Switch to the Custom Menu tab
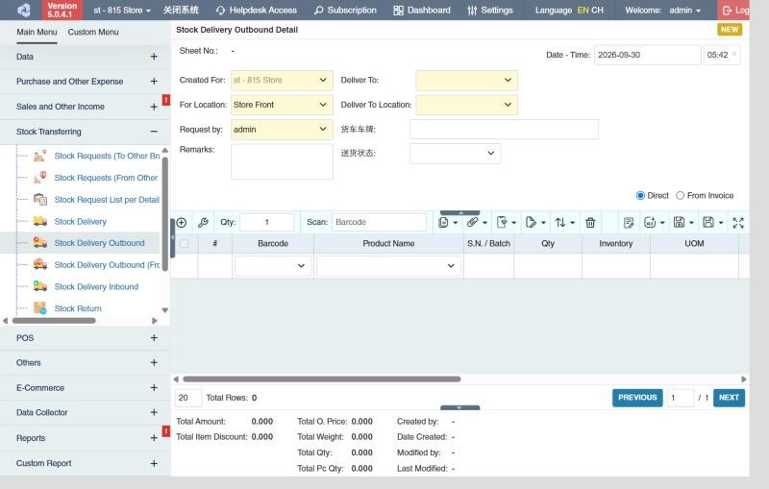The image size is (769, 489). coord(93,33)
